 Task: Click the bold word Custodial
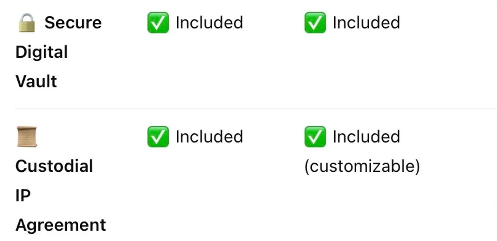(x=55, y=166)
